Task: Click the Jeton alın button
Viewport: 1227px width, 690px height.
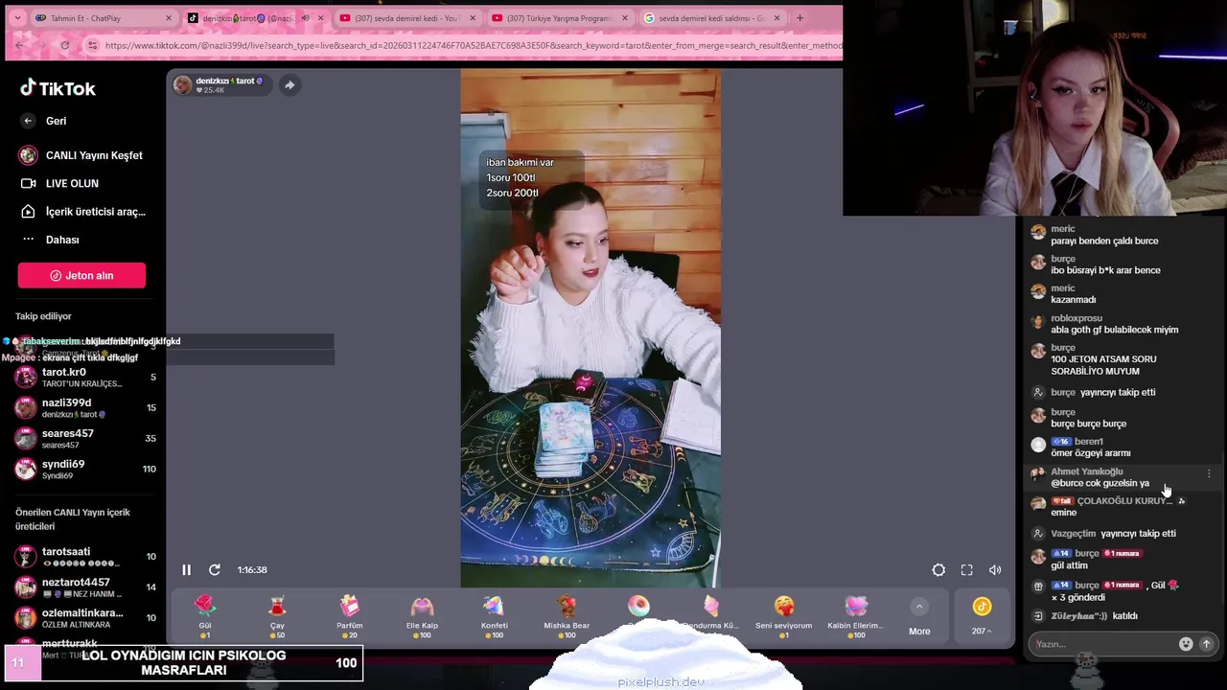Action: coord(81,275)
